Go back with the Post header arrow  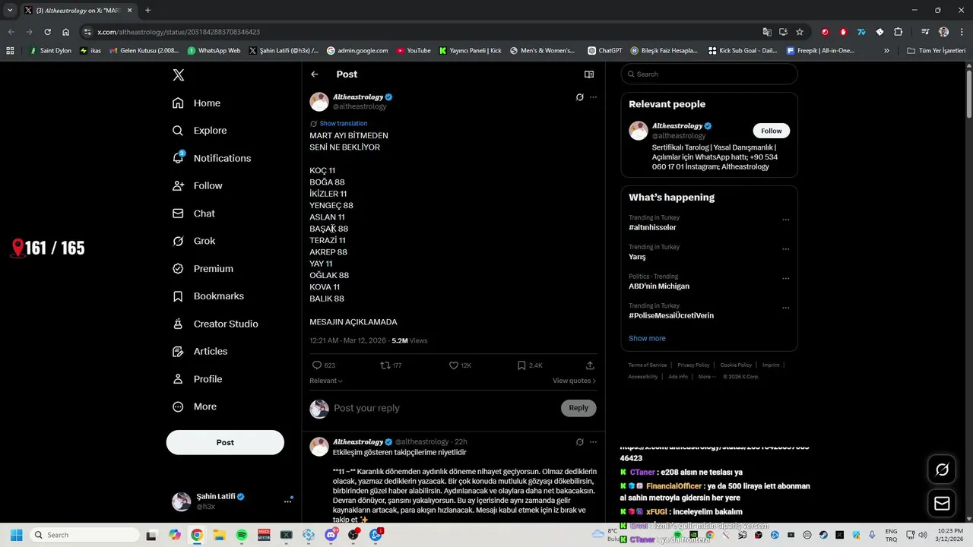(315, 74)
